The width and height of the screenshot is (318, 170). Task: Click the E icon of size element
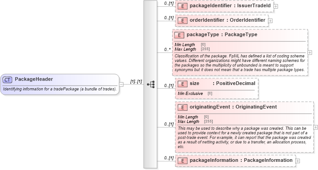click(x=182, y=84)
